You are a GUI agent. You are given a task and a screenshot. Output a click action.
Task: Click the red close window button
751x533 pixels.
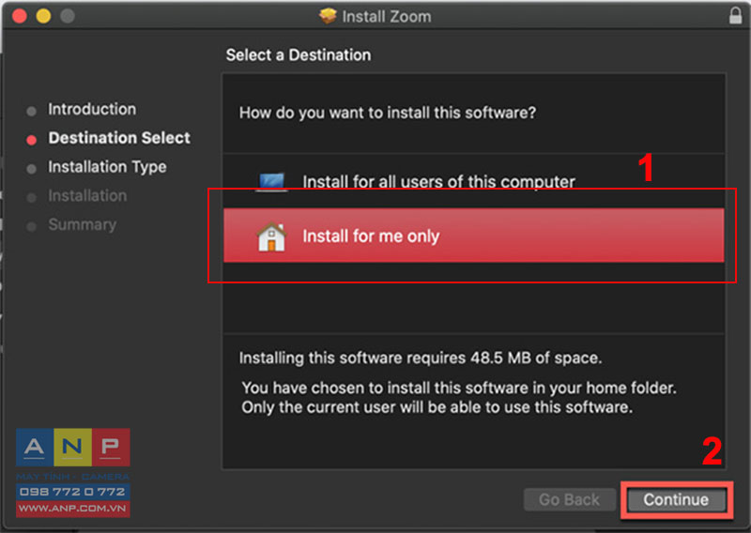tap(20, 16)
